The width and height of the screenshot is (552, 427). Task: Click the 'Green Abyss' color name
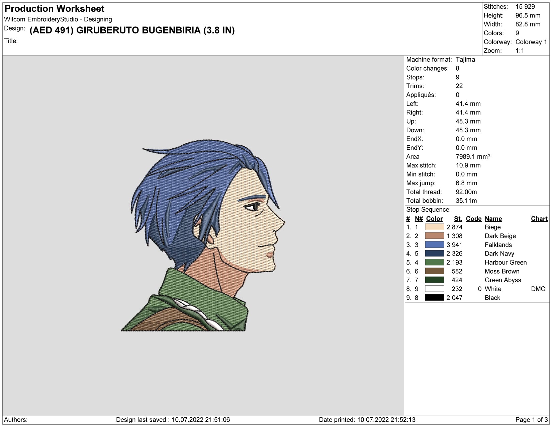502,280
